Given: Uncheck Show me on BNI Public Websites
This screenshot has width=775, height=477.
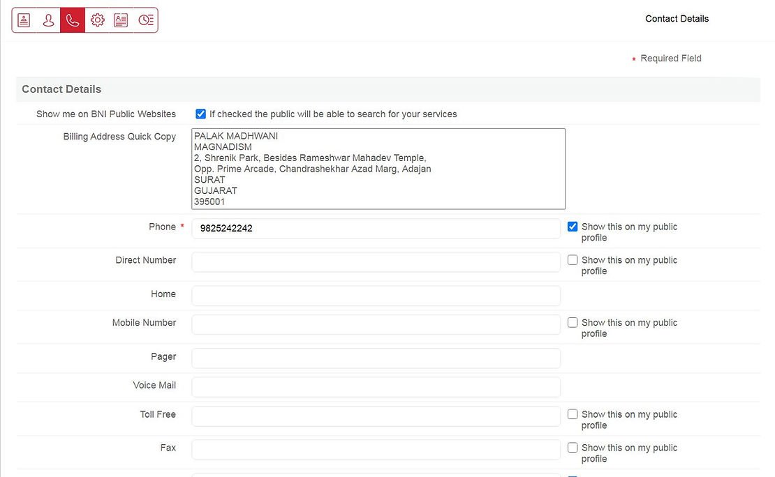Looking at the screenshot, I should [201, 114].
